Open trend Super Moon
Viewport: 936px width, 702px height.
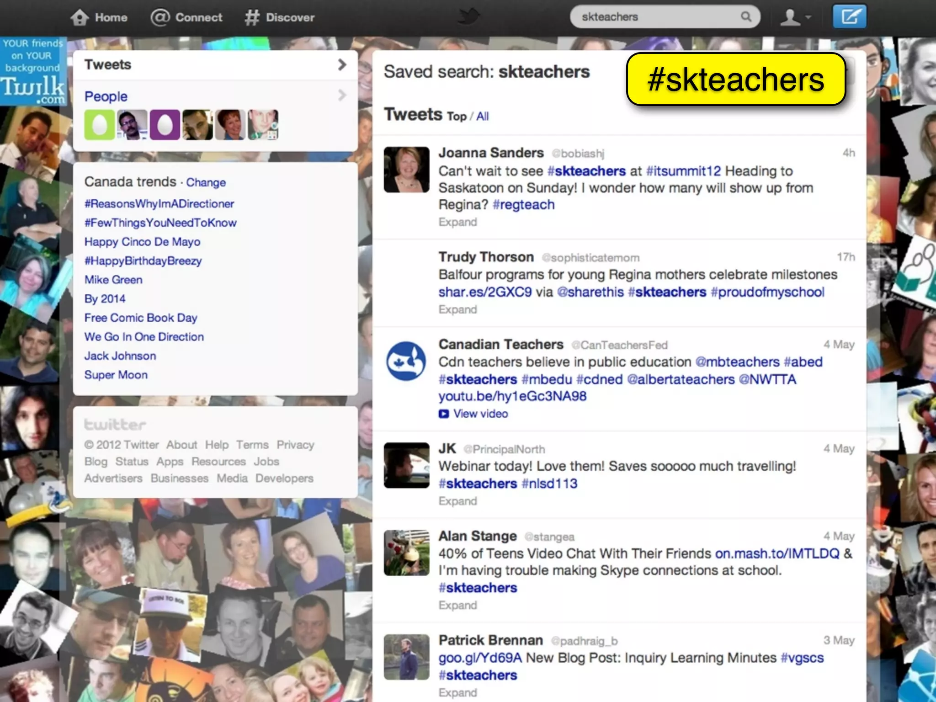tap(116, 375)
